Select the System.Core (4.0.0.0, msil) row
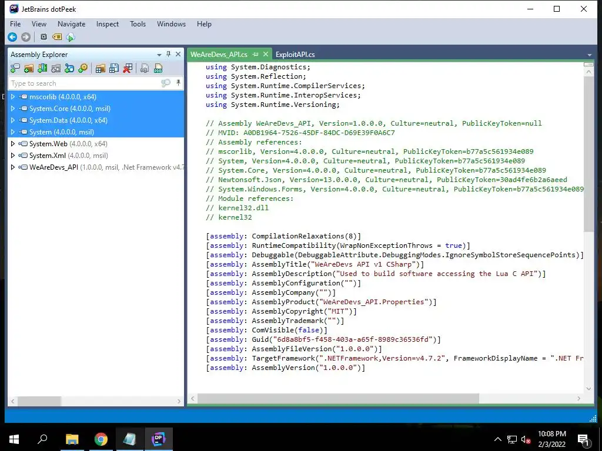 tap(96, 109)
